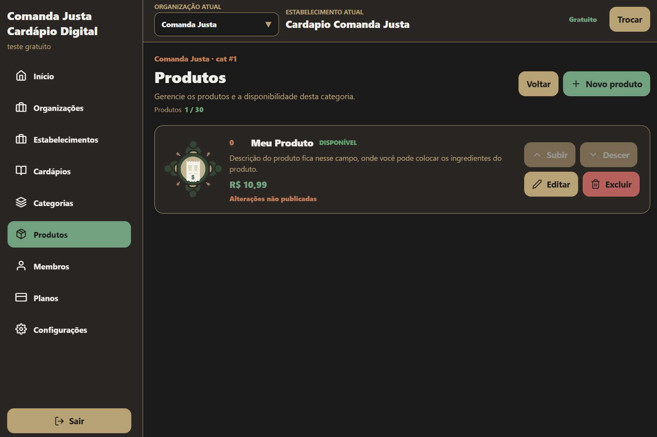Image resolution: width=657 pixels, height=437 pixels.
Task: Click the organization dropdown arrow
Action: (x=268, y=25)
